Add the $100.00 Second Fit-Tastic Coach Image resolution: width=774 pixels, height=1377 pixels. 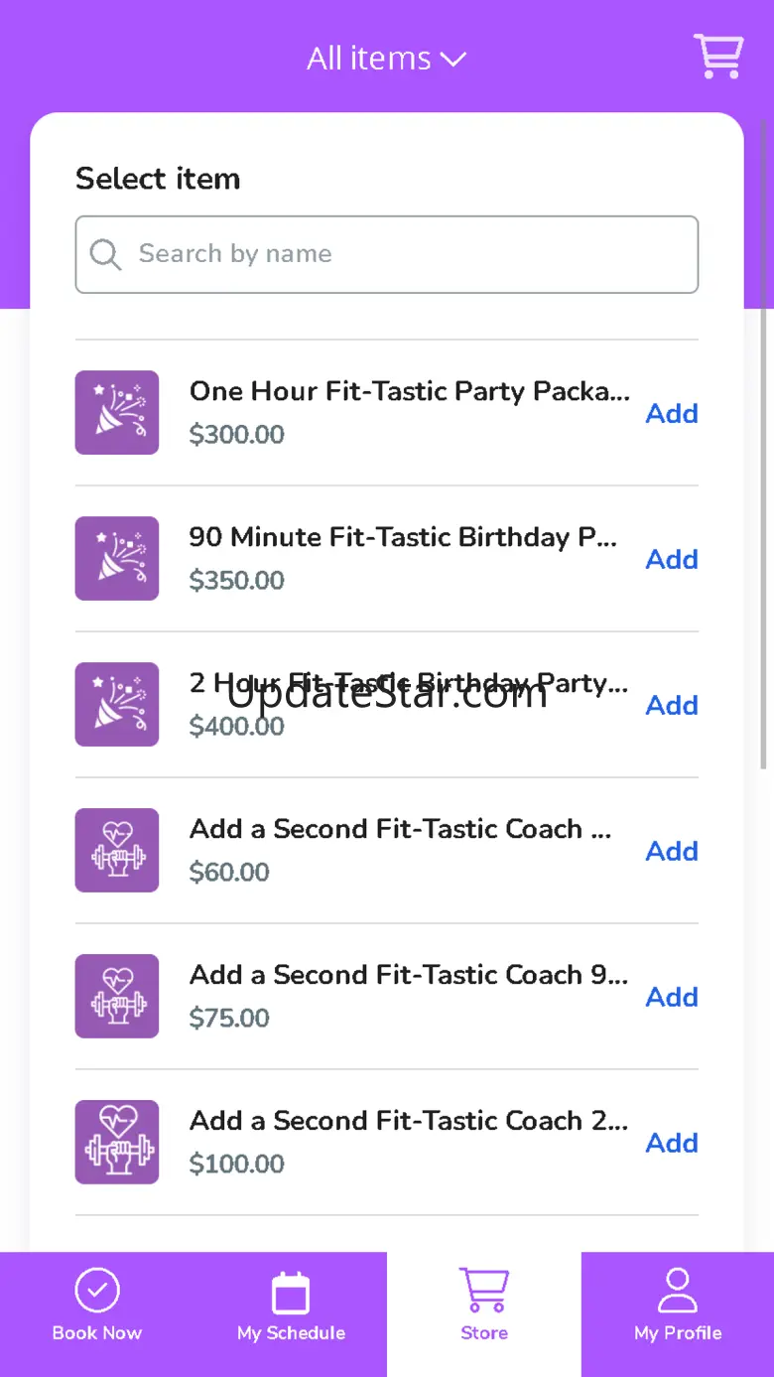click(672, 1143)
